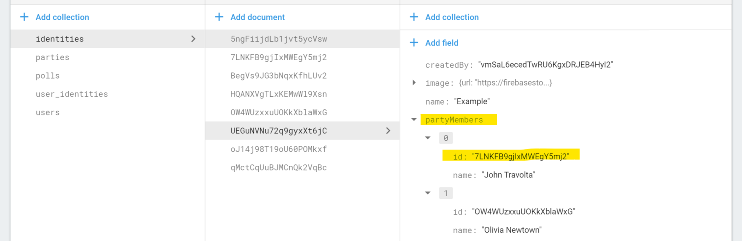Open the users collection
The height and width of the screenshot is (241, 742).
coord(48,112)
